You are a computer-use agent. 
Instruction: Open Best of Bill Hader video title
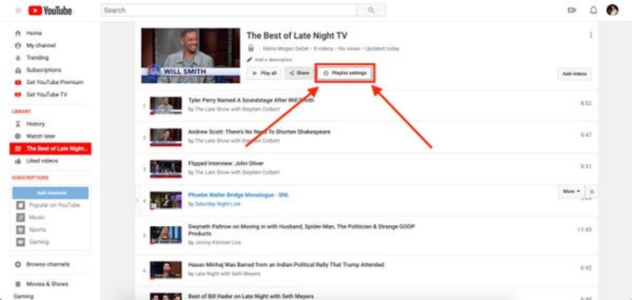click(251, 296)
